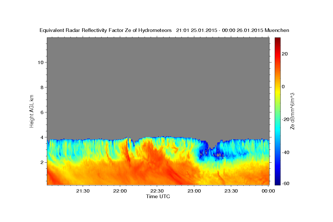Screen dimensions: 333x222
Task: Click the plot title 'Equivalent Radar Reflectivity Factor Ze of Hydrometeors'
Action: point(106,31)
